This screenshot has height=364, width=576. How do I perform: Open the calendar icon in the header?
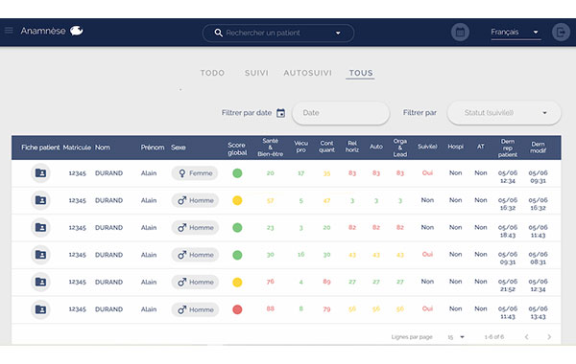(x=460, y=33)
